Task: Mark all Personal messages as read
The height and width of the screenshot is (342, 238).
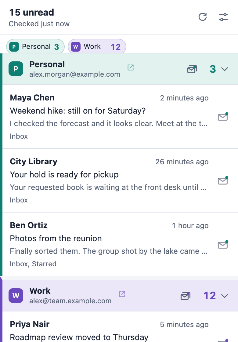Action: (192, 69)
